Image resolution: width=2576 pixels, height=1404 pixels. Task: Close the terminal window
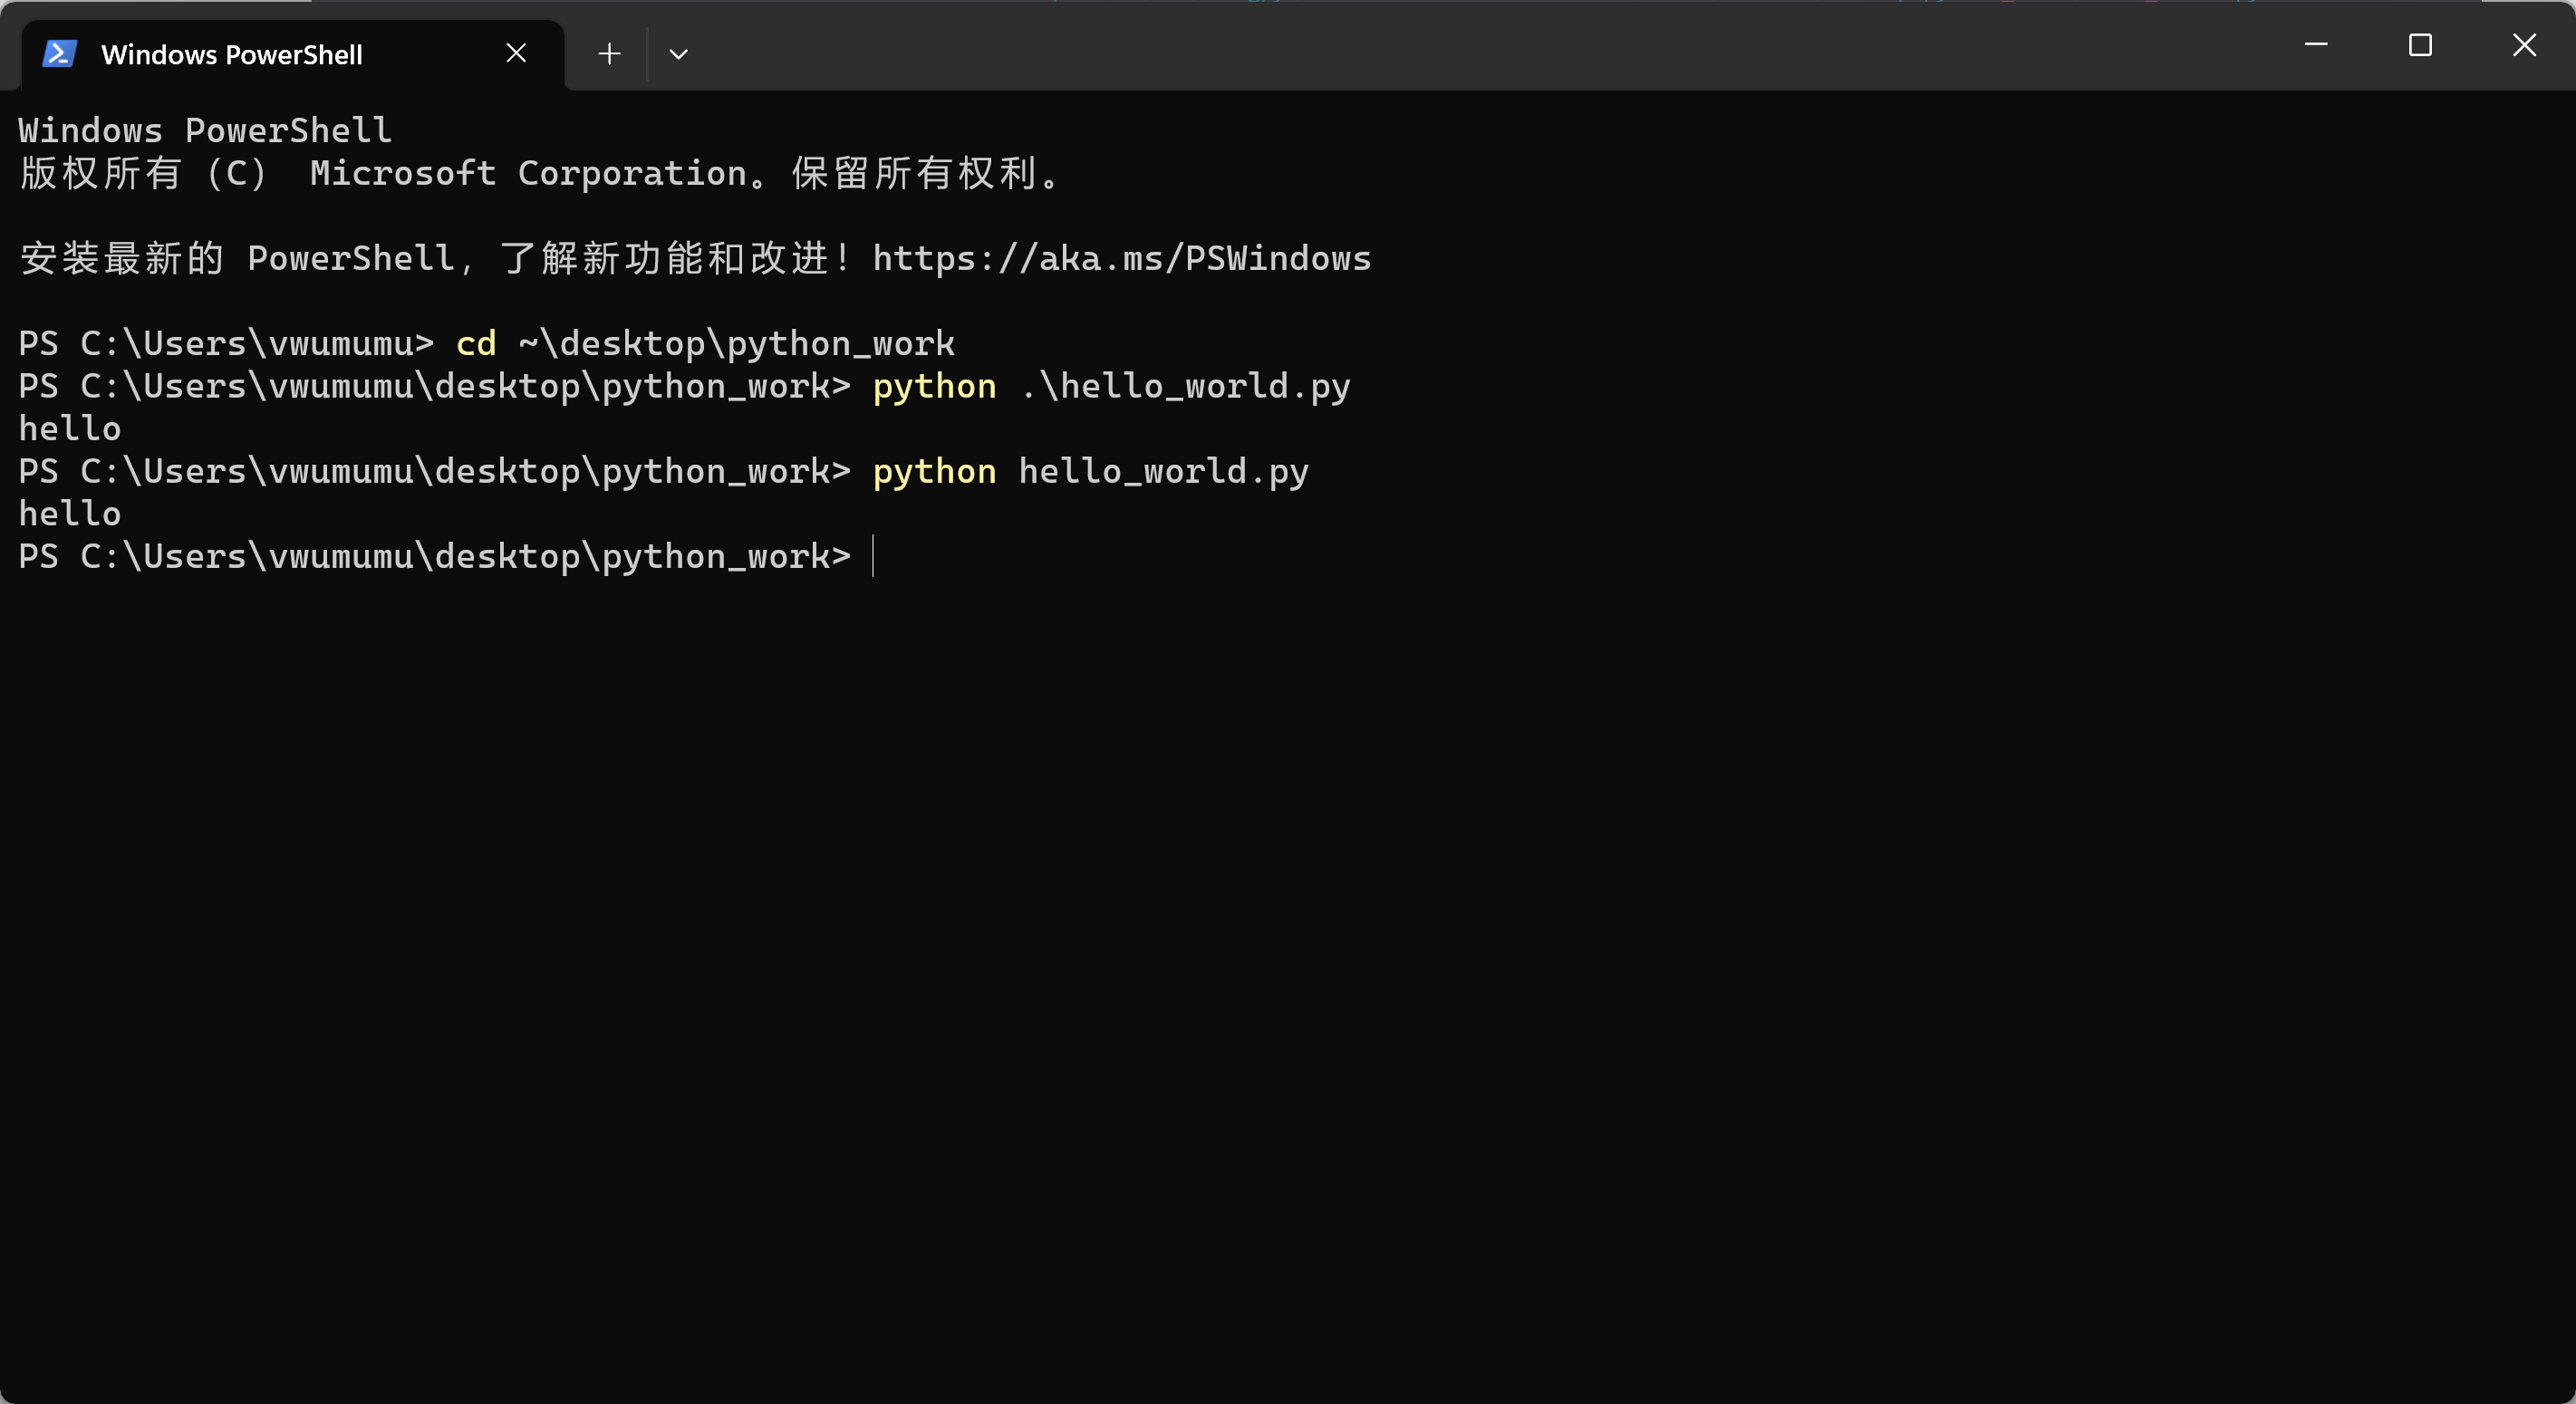(2524, 45)
